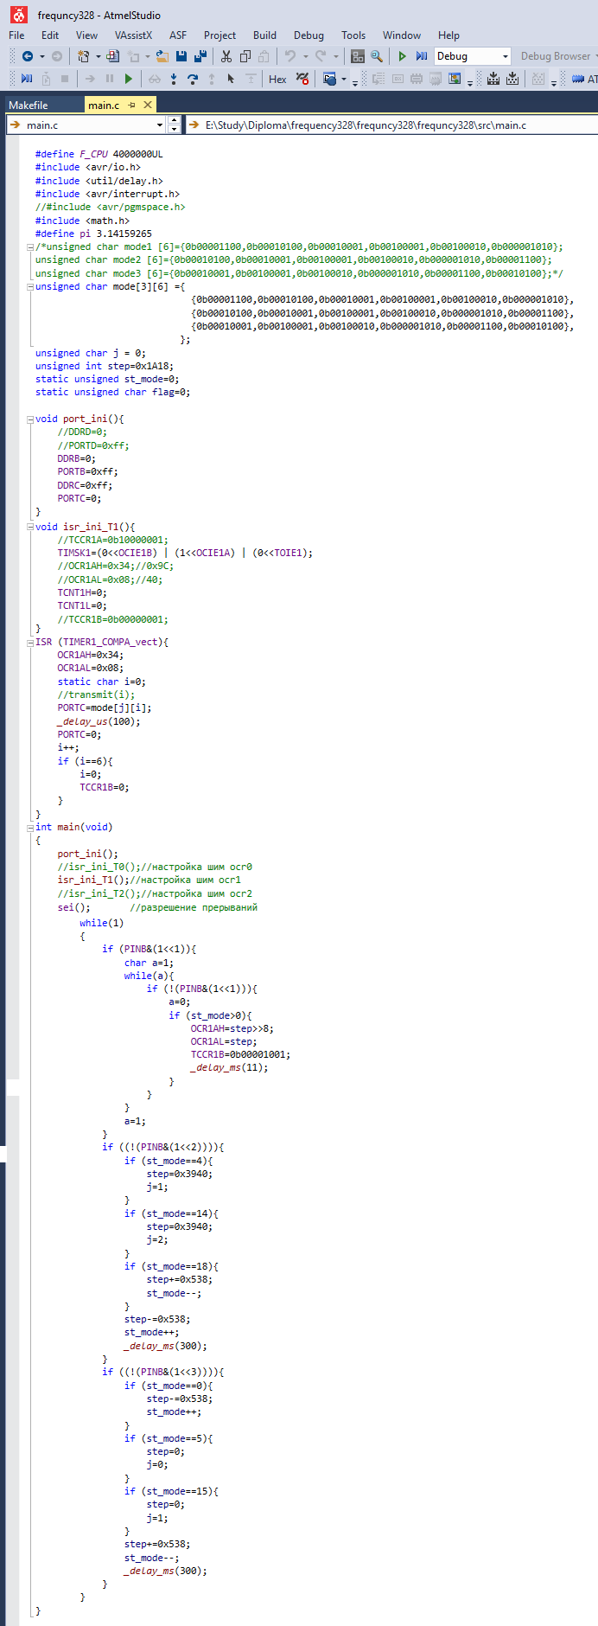Click the Debug windows icon
Screen dimensions: 598x1626
pos(330,79)
